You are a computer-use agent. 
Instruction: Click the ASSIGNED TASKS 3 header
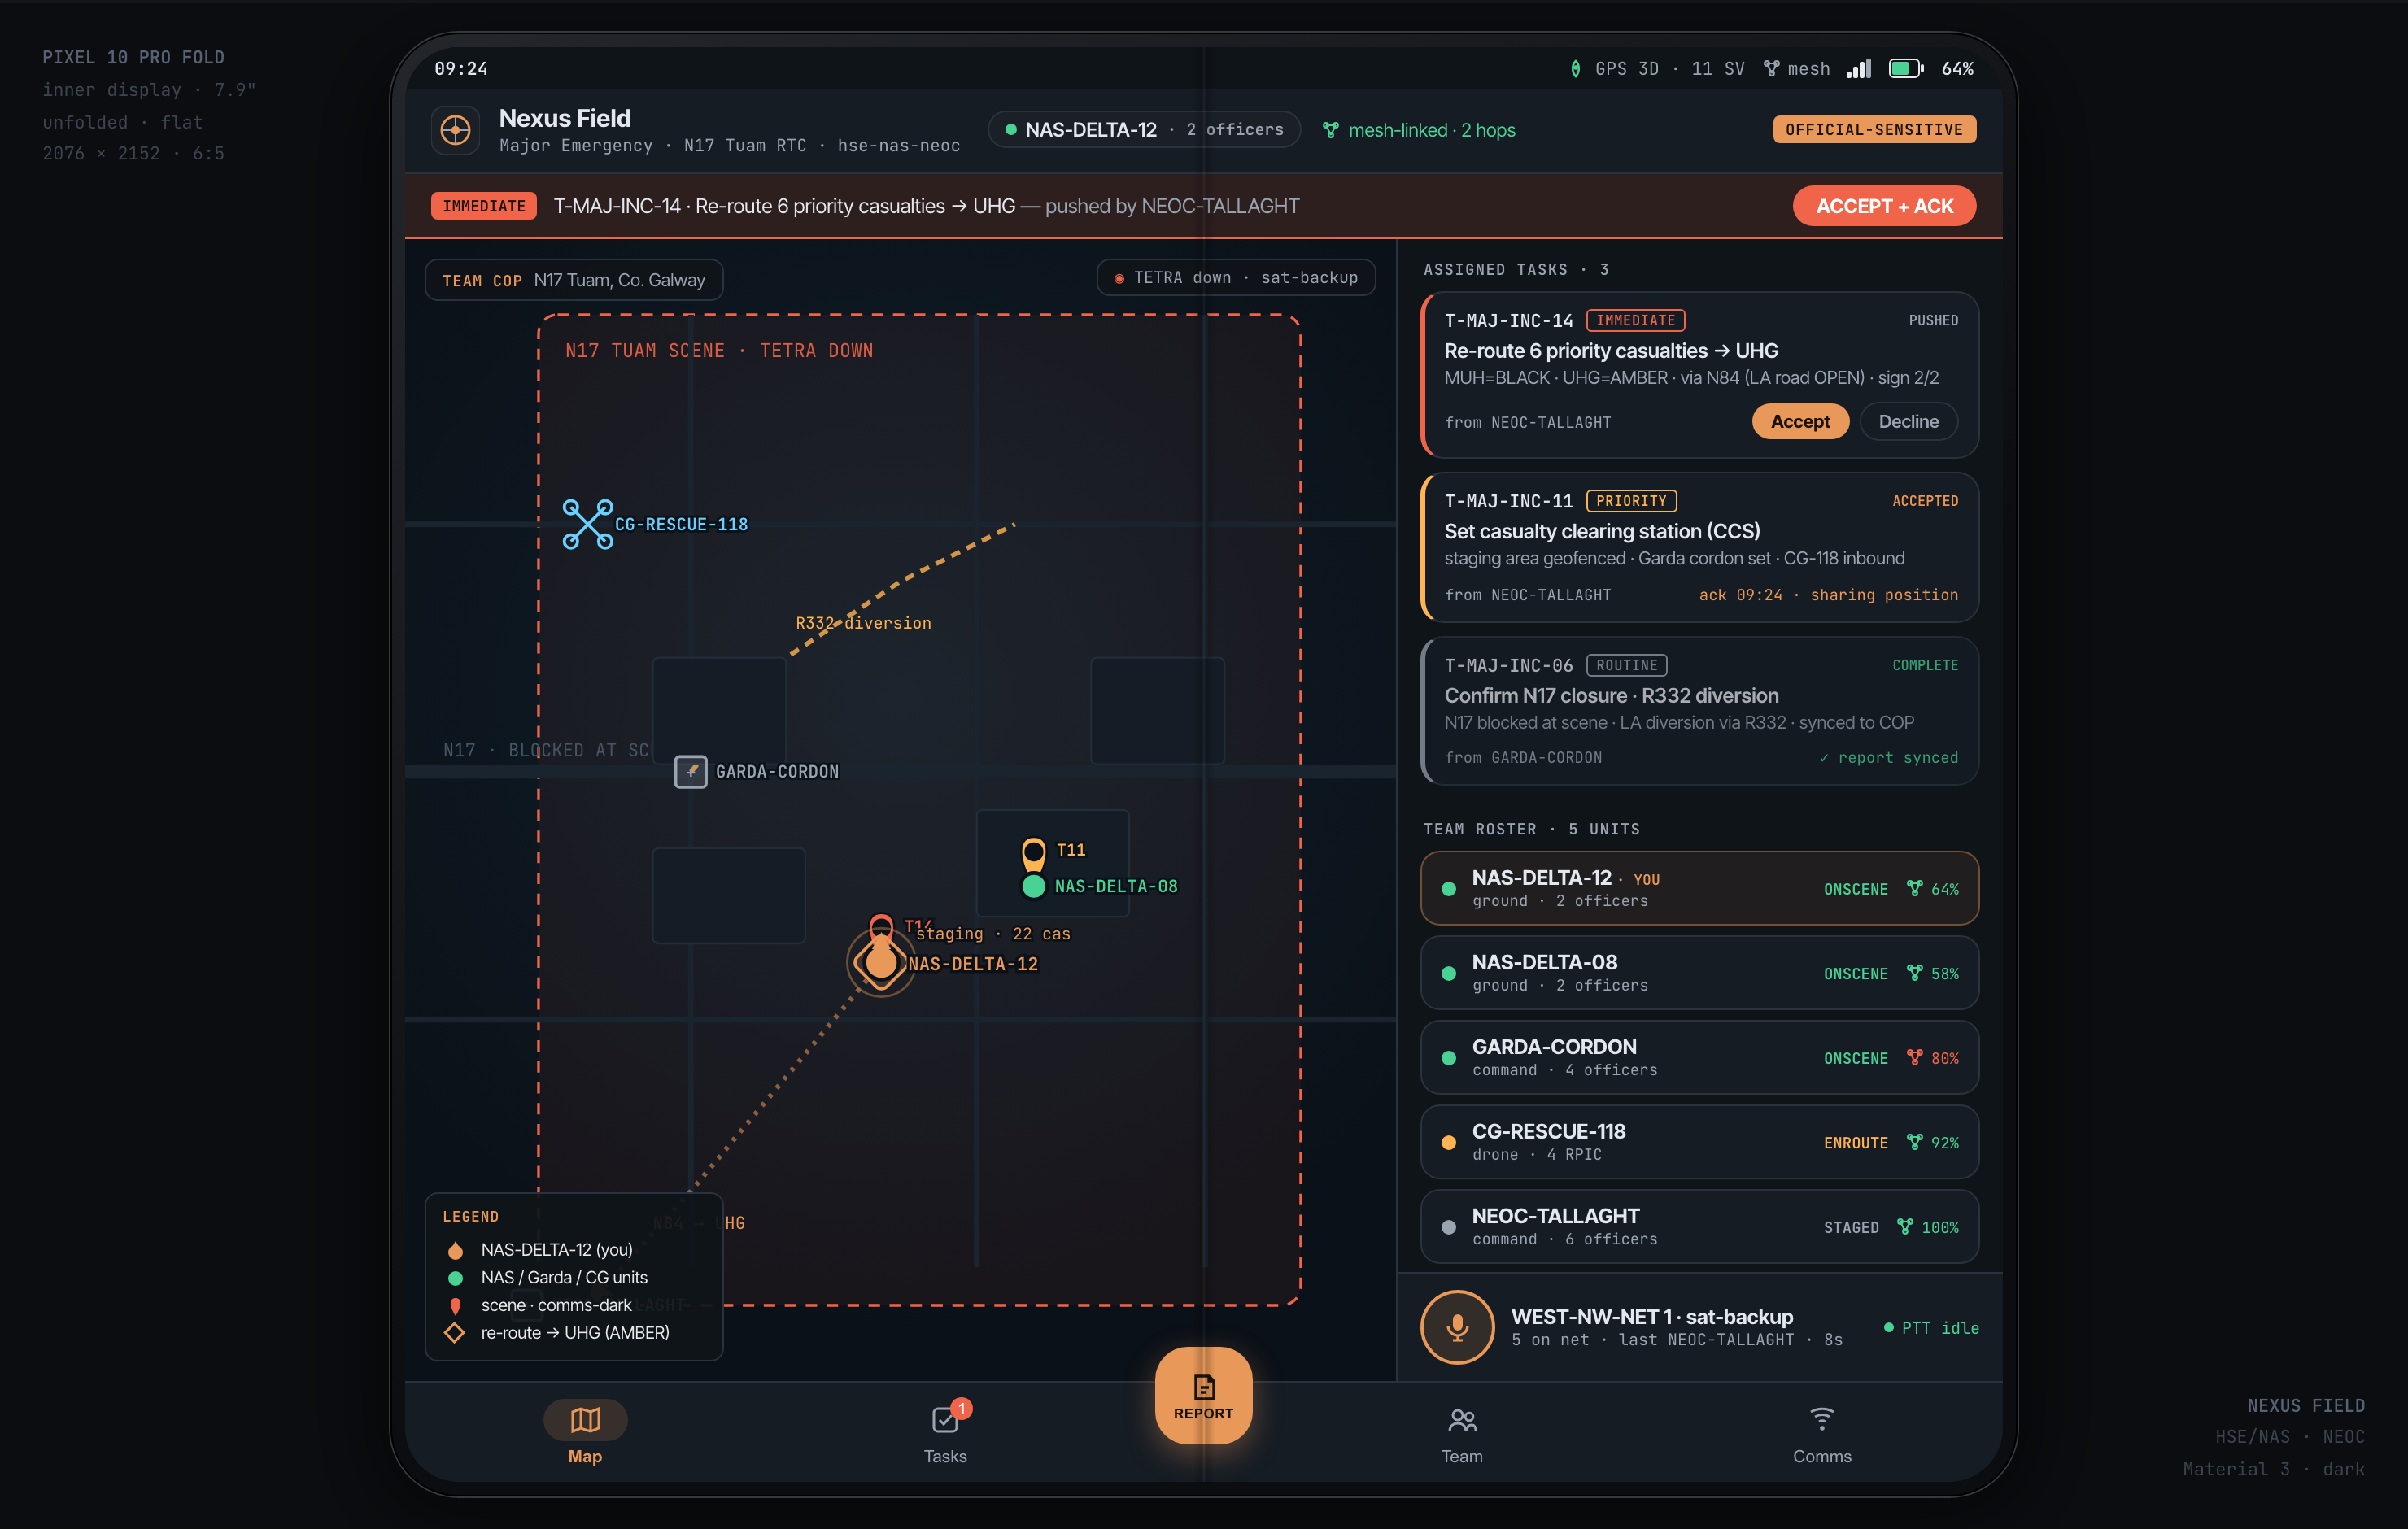[1516, 270]
